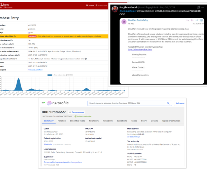
Task: Open the Gomonov Dmitry Anatolyevich link
Action: 56,162
